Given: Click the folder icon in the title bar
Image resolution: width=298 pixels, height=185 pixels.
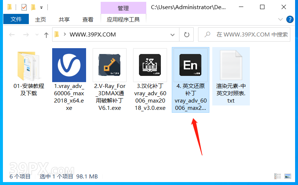Looking at the screenshot, I should [x=9, y=7].
